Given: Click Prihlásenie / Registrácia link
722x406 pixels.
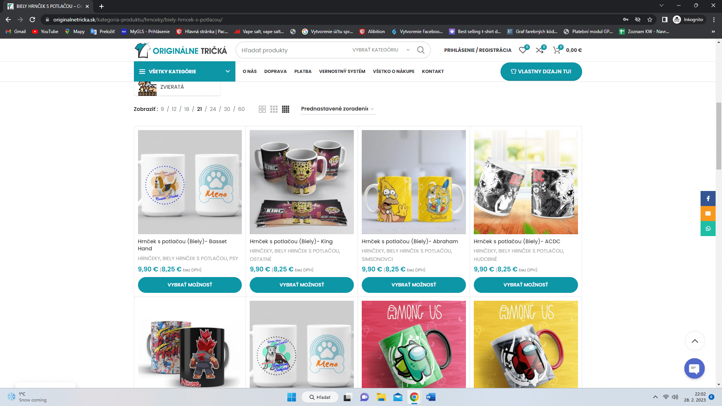Looking at the screenshot, I should point(478,50).
